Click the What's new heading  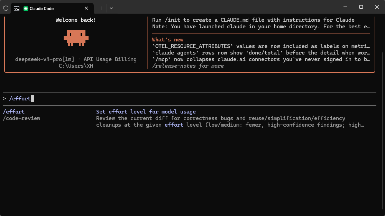coord(168,40)
